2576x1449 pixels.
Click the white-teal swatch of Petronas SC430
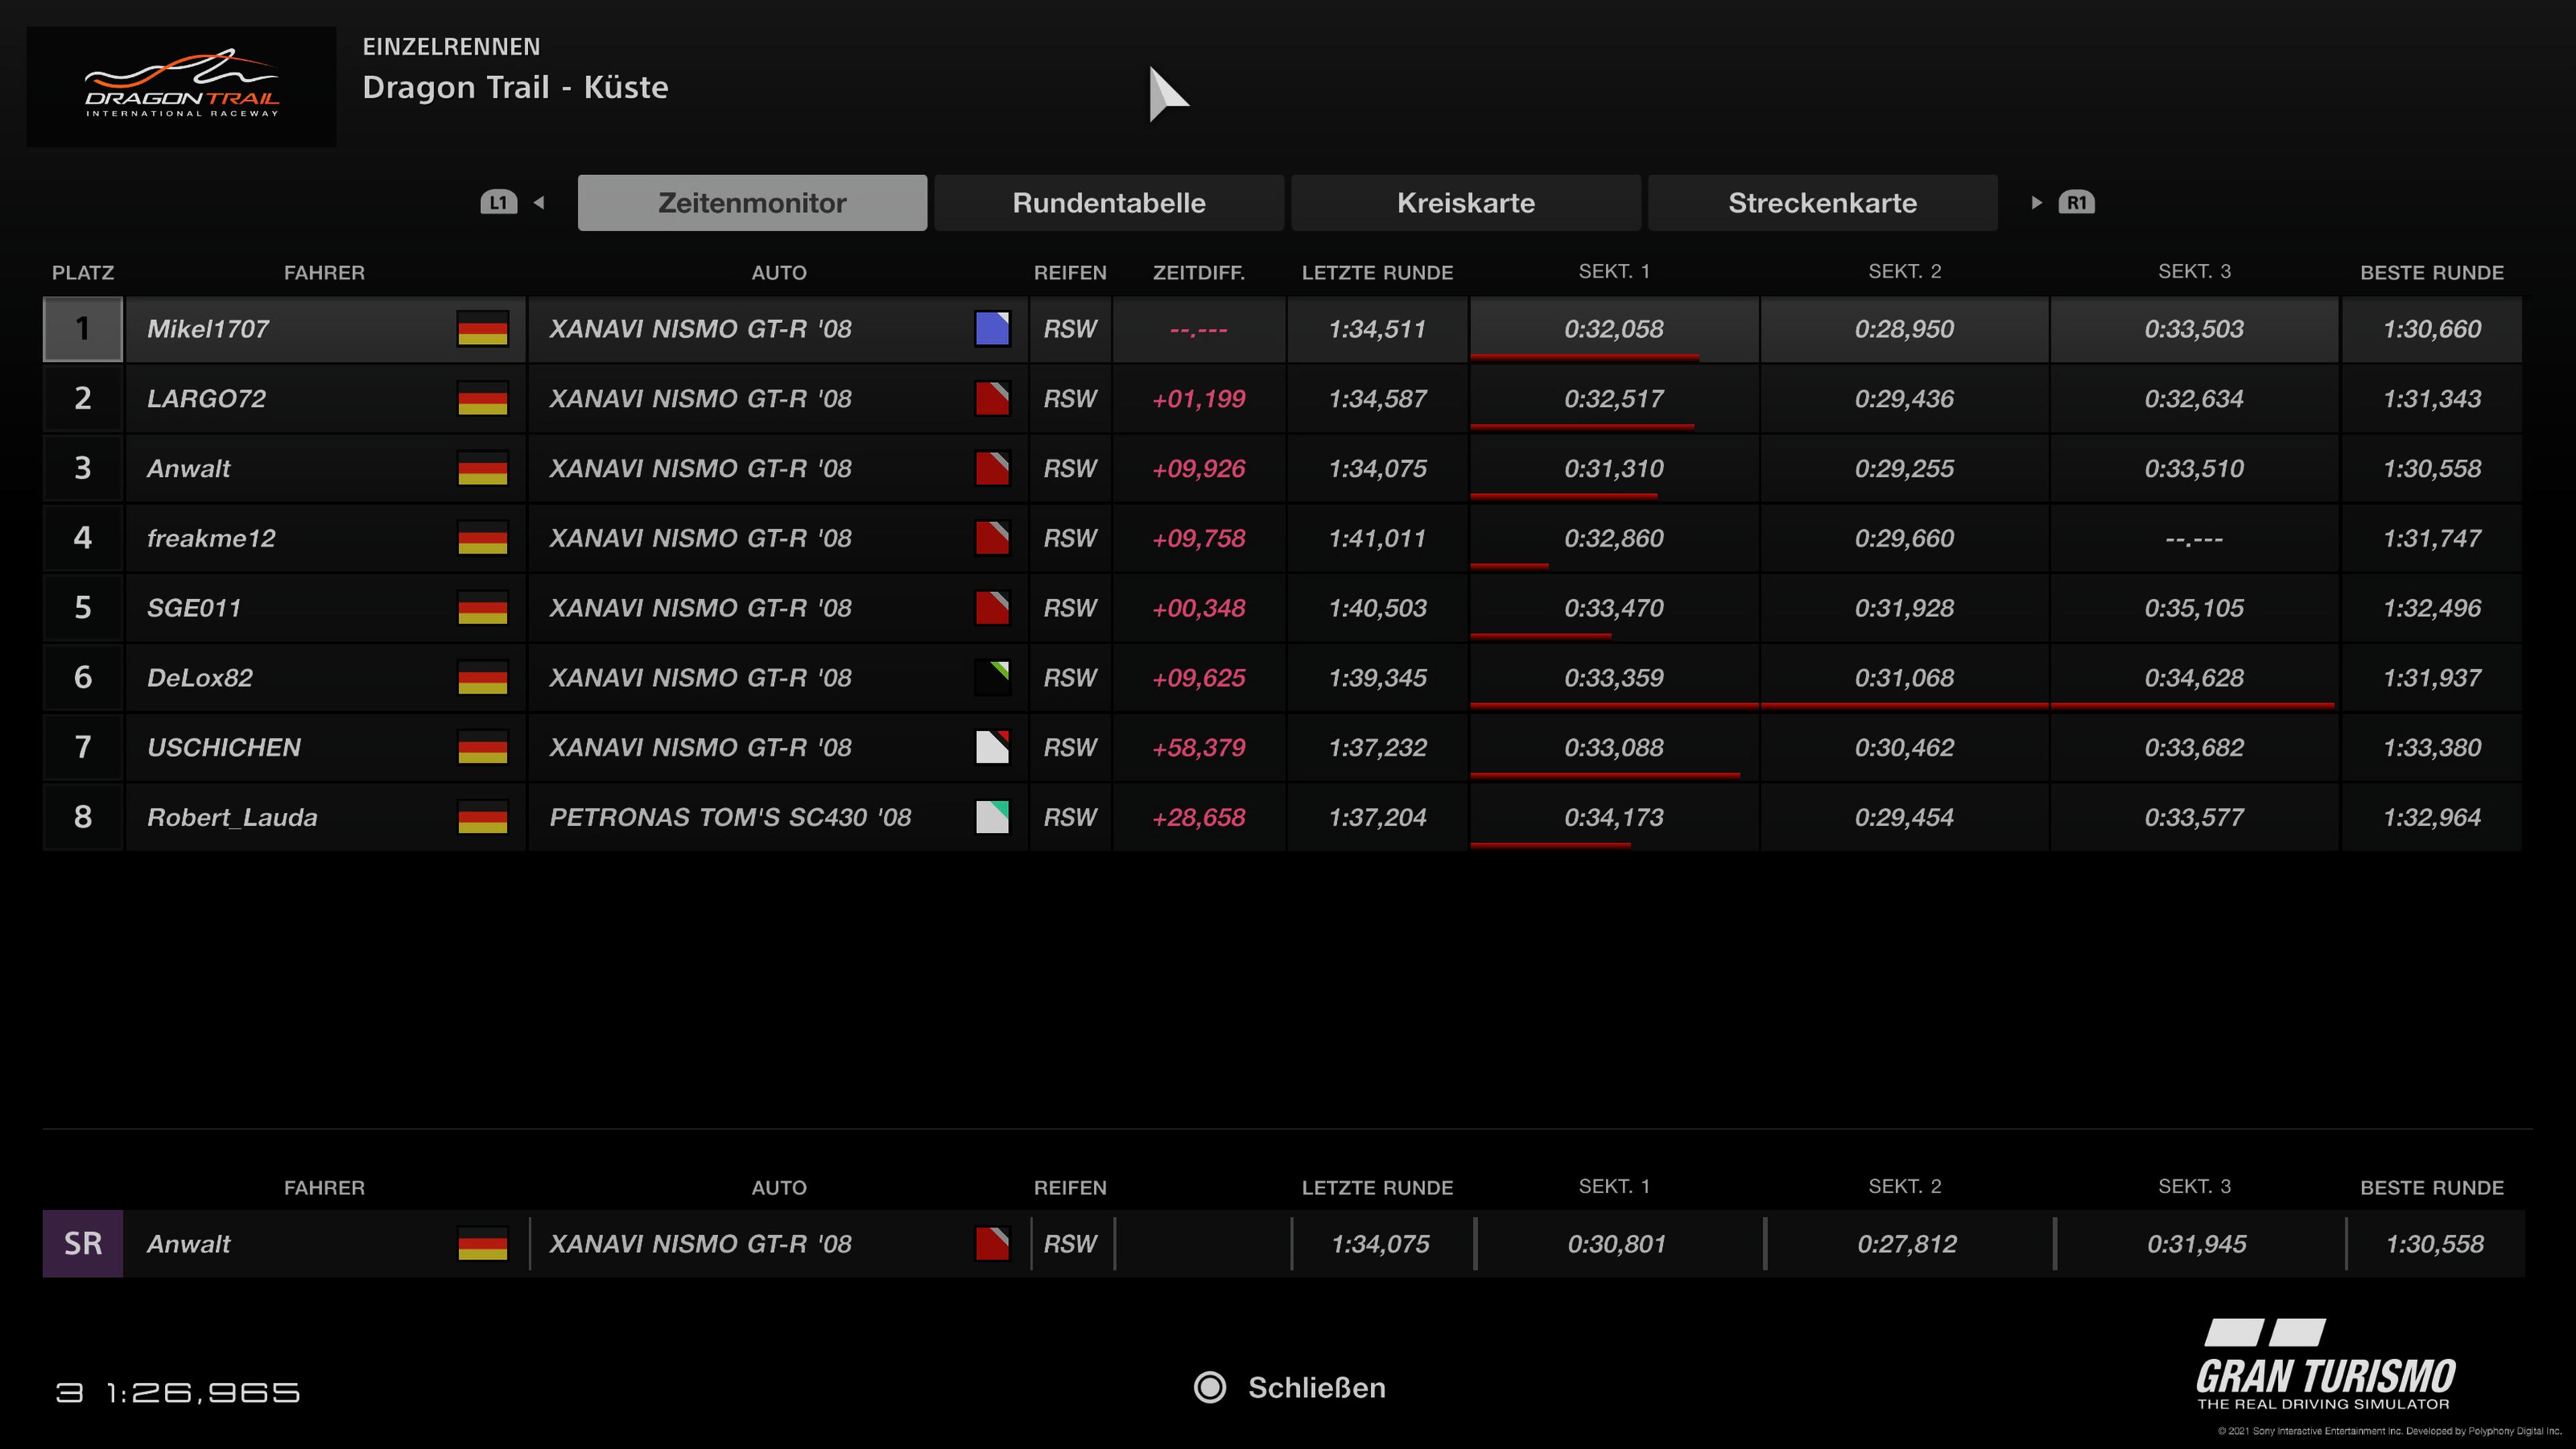point(992,817)
